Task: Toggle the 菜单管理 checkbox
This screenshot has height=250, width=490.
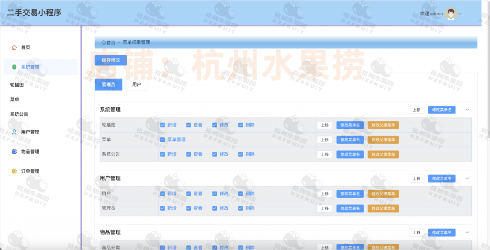Action: pos(163,139)
